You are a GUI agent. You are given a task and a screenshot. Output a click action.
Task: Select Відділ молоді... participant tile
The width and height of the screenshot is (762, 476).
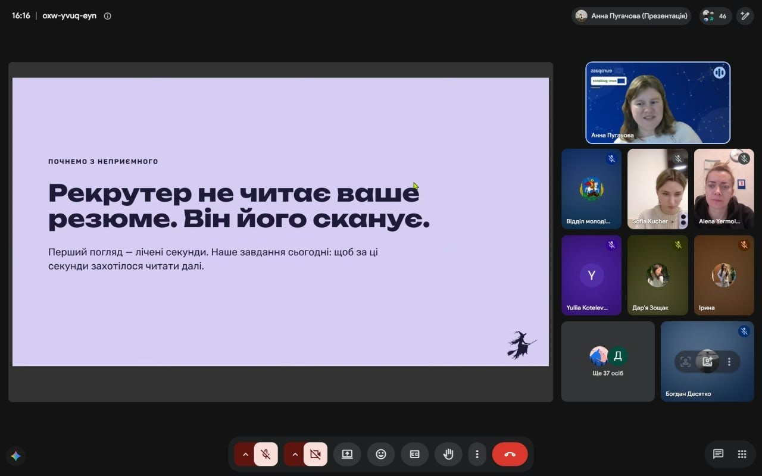pos(591,189)
